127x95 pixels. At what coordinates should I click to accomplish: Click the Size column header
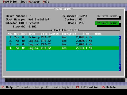(x=85, y=34)
